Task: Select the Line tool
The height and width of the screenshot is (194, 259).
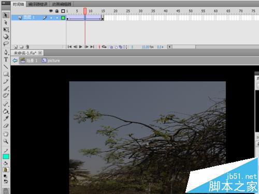Action: point(6,67)
